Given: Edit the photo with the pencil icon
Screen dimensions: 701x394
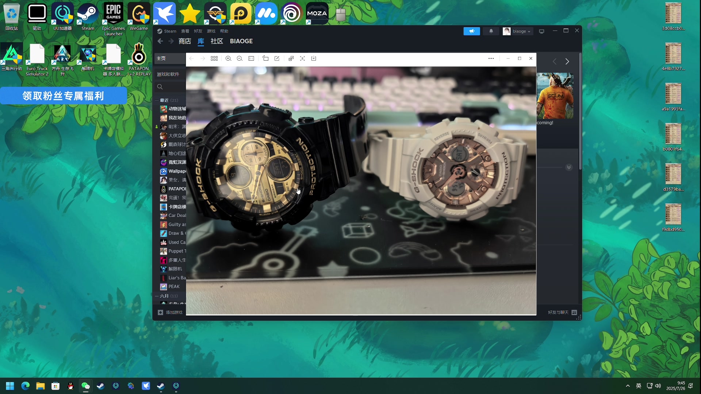Looking at the screenshot, I should click(x=277, y=58).
